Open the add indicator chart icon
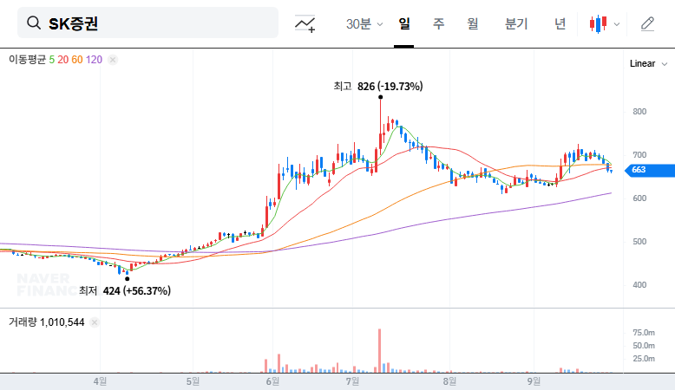This screenshot has height=390, width=675. point(305,23)
